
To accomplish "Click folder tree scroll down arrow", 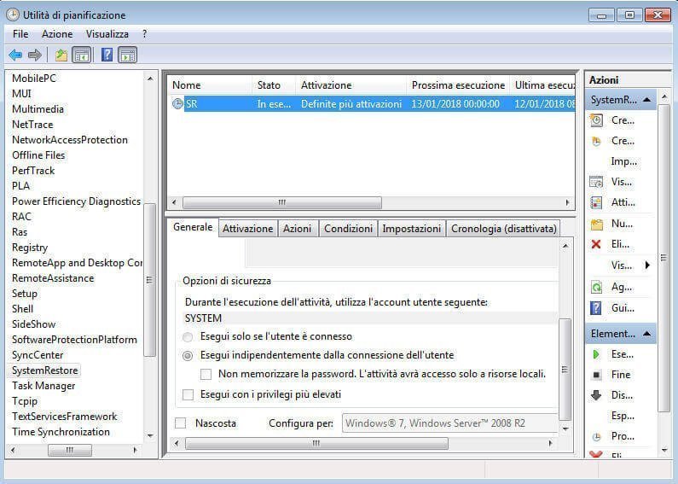I will (x=150, y=435).
